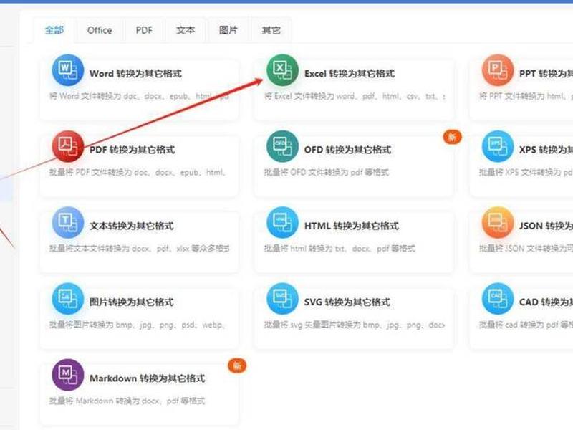Open the orange JSON conversion icon
This screenshot has height=430, width=573.
point(498,223)
